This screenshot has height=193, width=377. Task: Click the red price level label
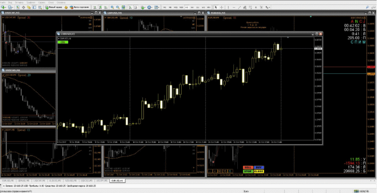click(x=371, y=67)
